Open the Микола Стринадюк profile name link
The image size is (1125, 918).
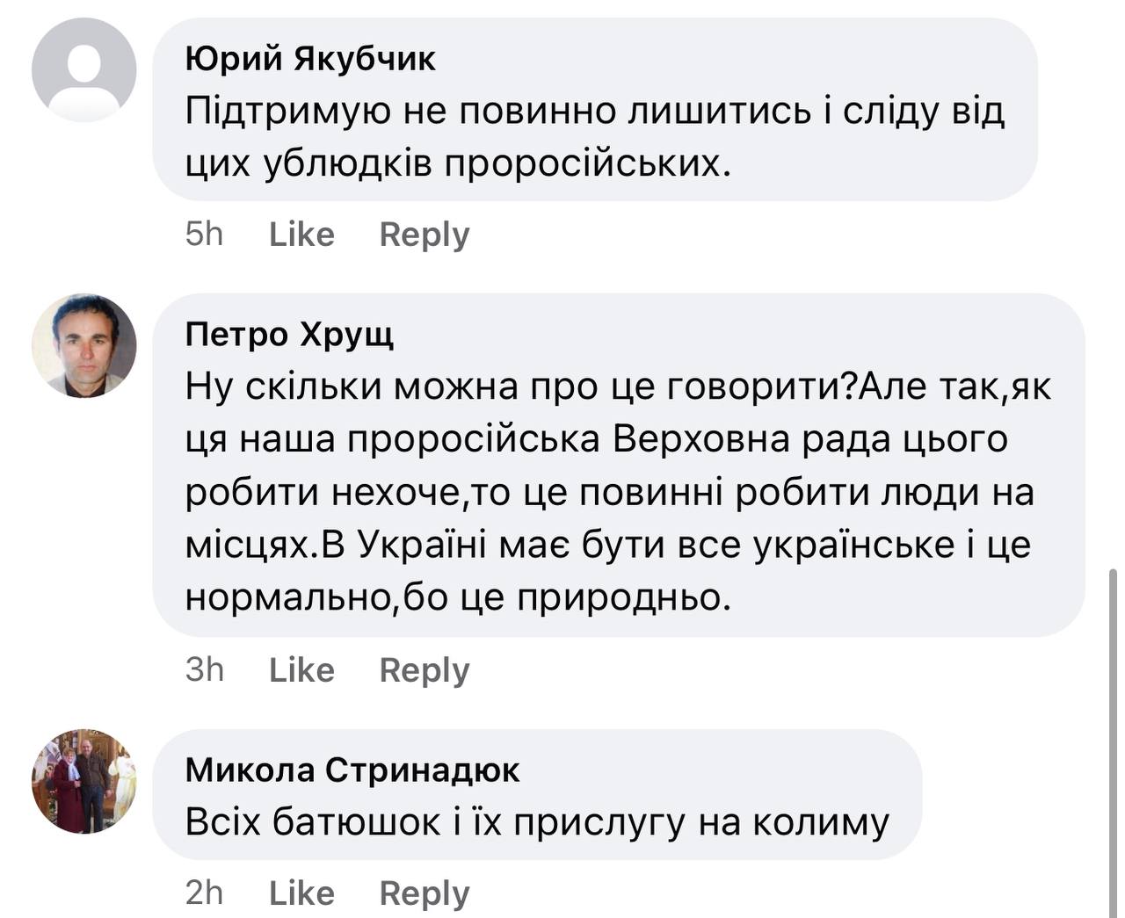pos(352,770)
